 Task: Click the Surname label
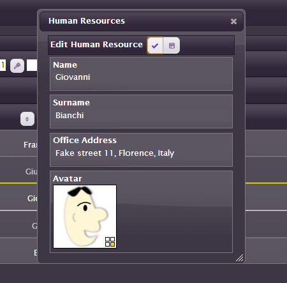(x=71, y=103)
